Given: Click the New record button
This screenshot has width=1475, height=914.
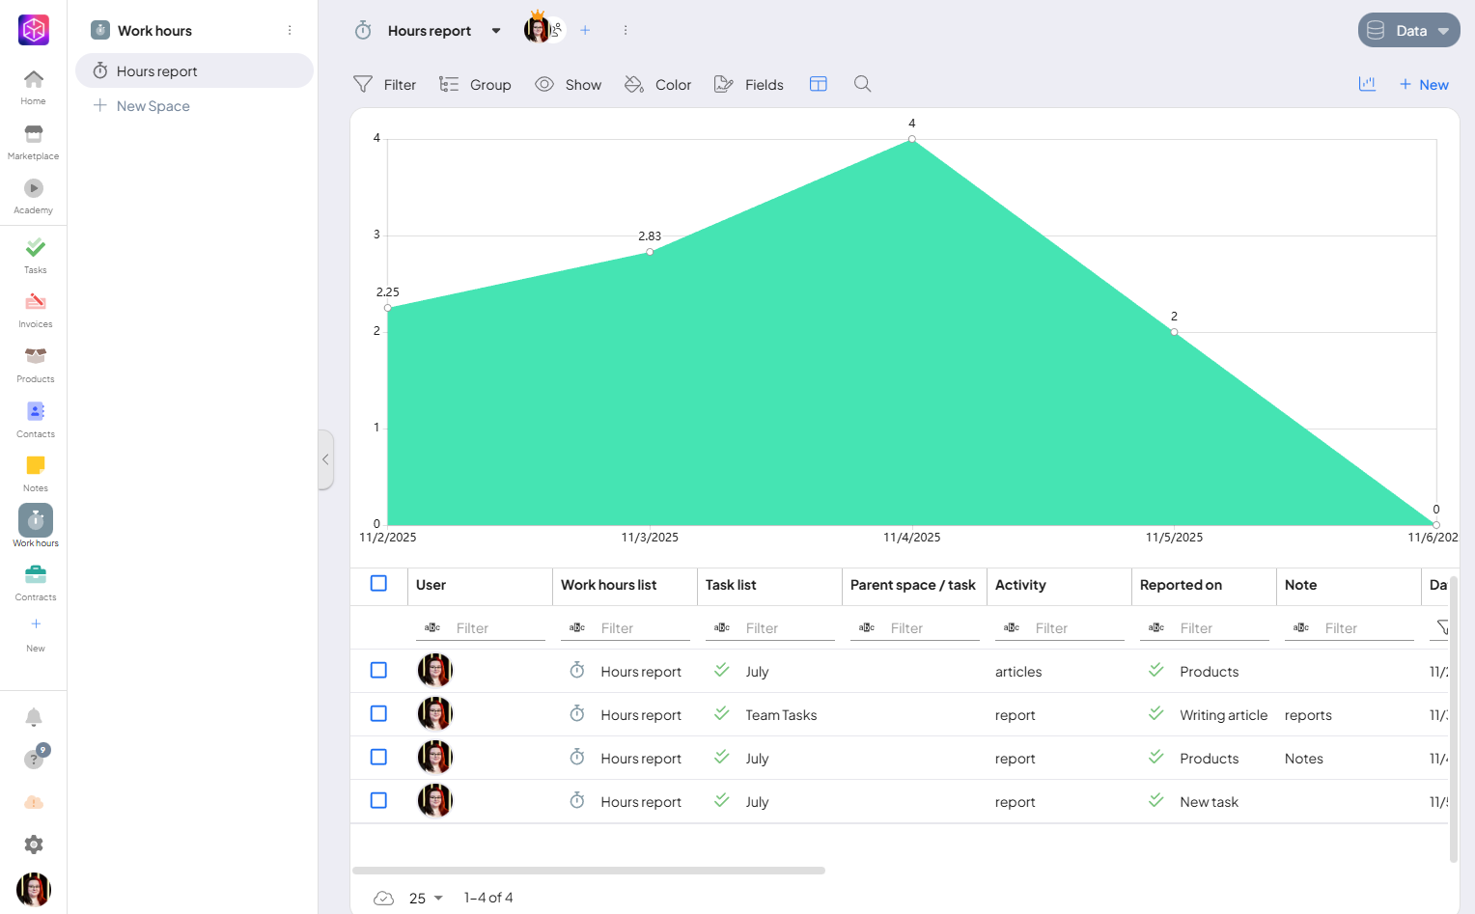Looking at the screenshot, I should (x=1424, y=85).
